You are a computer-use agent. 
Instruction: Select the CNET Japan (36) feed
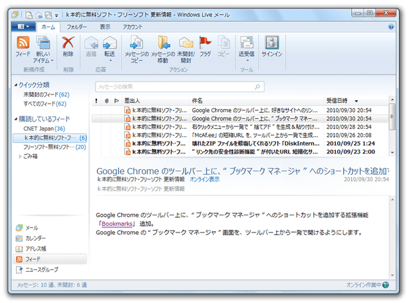[x=44, y=128]
